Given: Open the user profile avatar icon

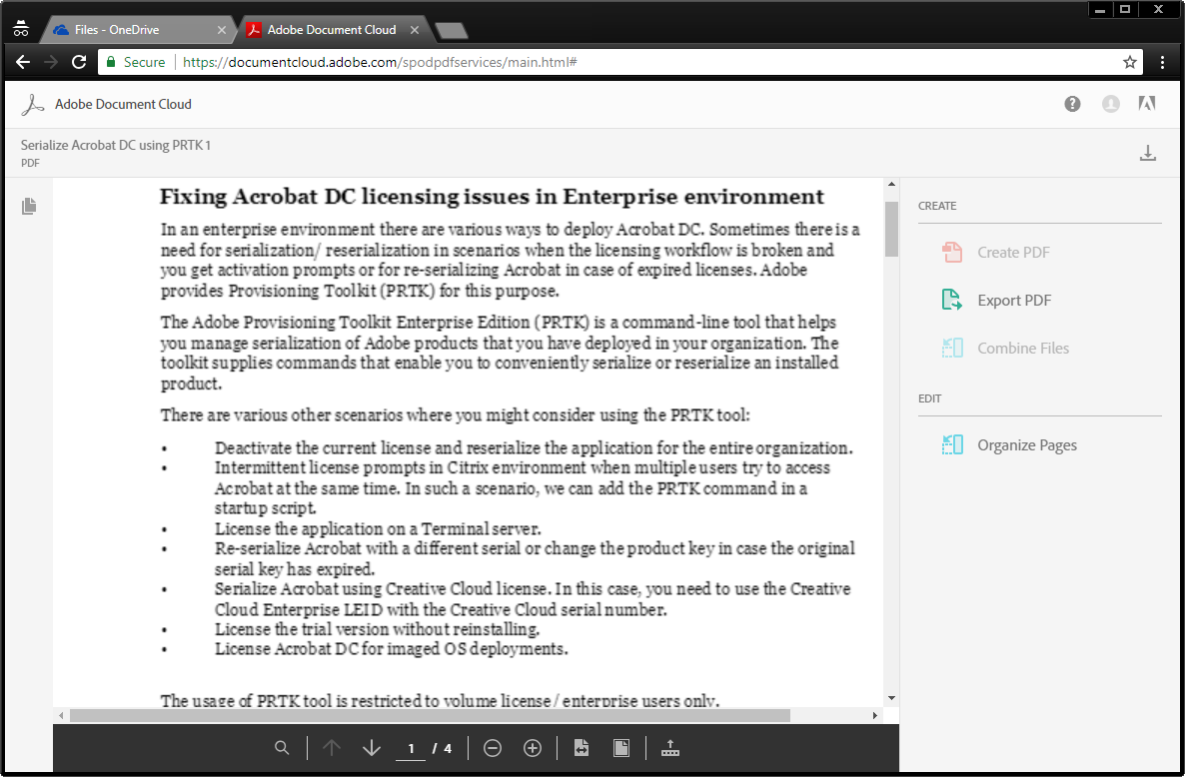Looking at the screenshot, I should coord(1110,104).
